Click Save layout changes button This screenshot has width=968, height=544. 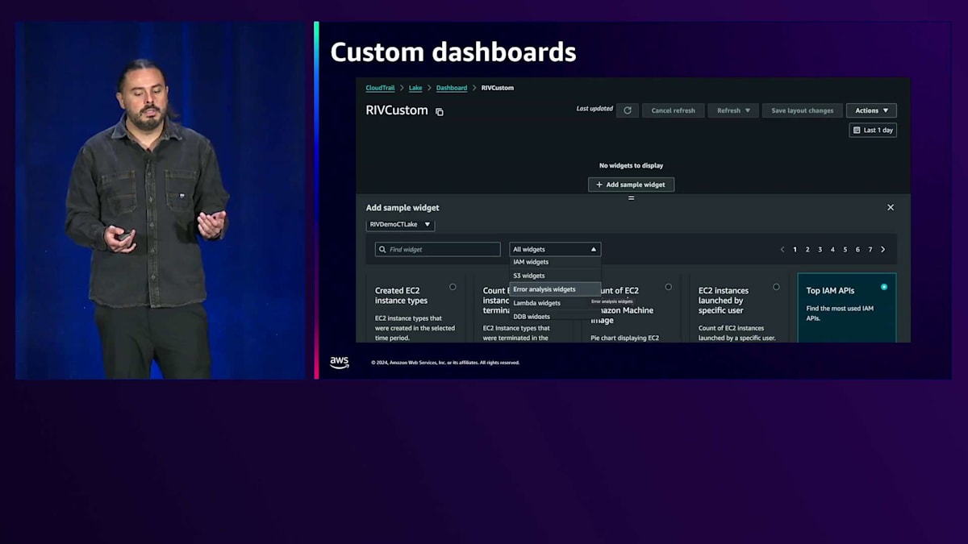click(x=803, y=110)
